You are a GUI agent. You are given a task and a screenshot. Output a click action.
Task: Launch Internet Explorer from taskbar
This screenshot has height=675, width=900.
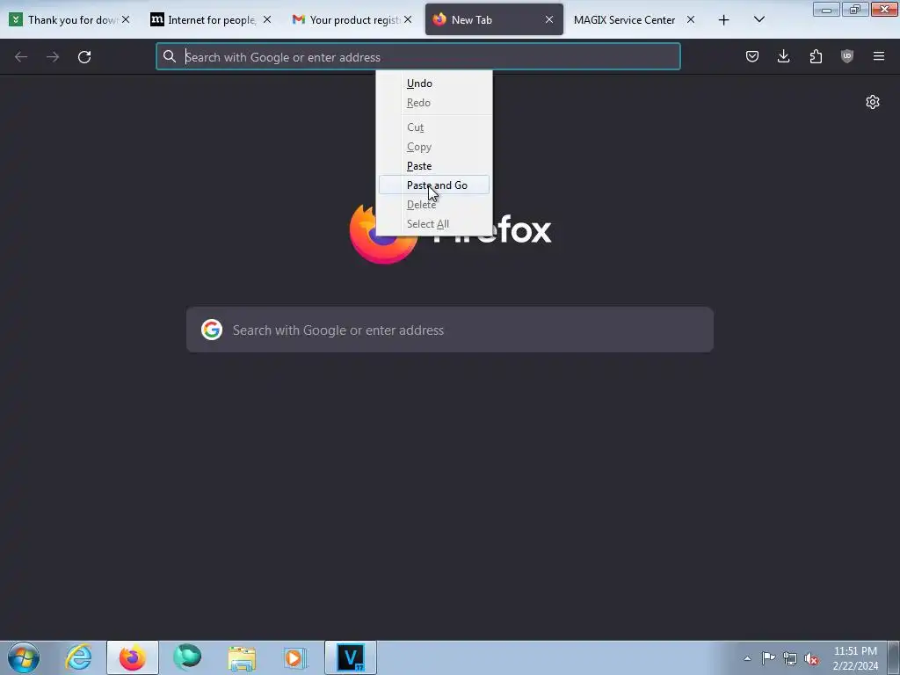coord(78,657)
